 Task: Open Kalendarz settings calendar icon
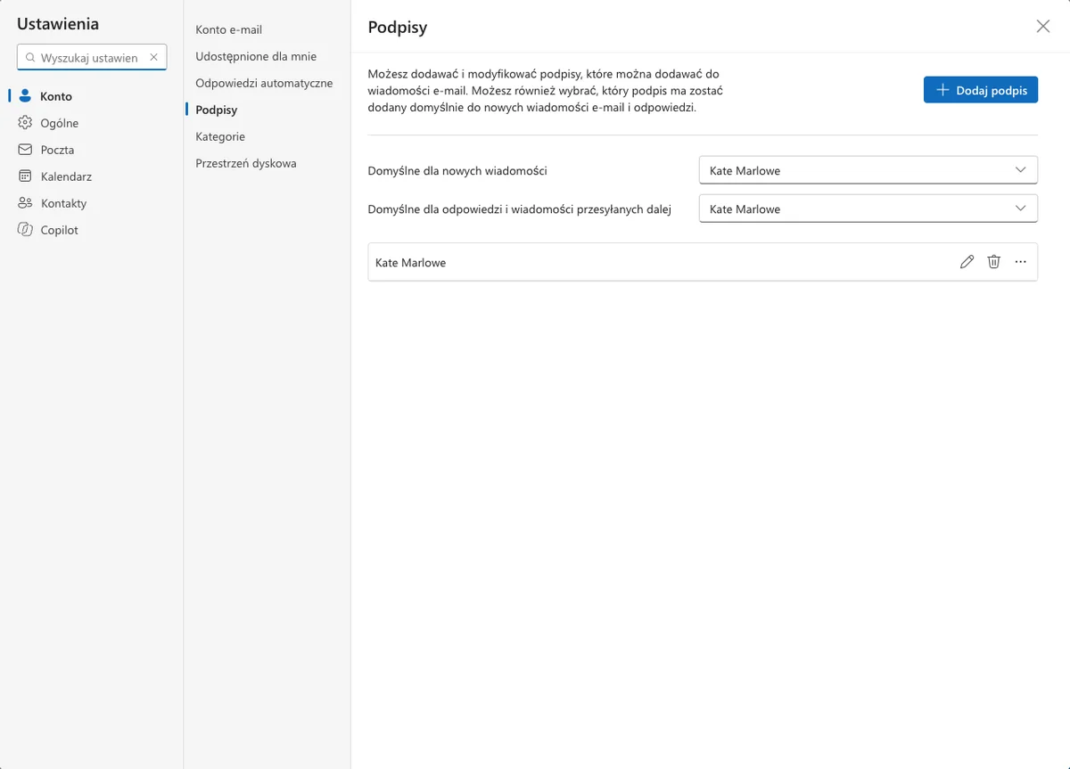click(25, 176)
